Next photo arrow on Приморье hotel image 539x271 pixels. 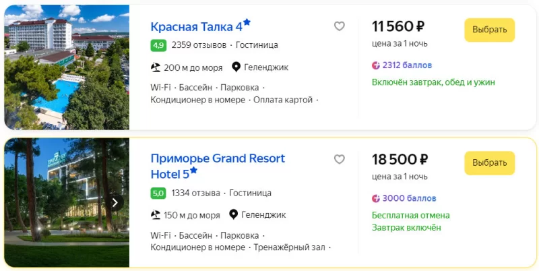pyautogui.click(x=115, y=202)
